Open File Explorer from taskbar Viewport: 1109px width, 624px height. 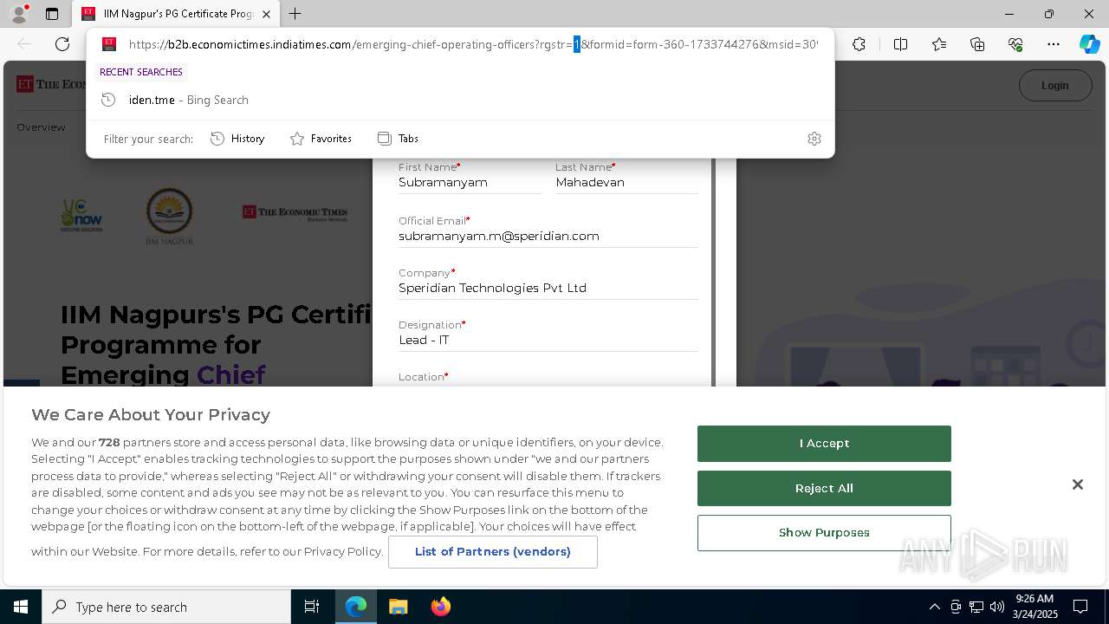click(x=398, y=607)
